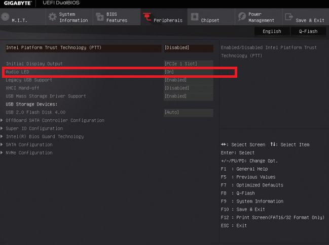The height and width of the screenshot is (245, 329).
Task: Select Intel Platform Trust Technology (PTT) row label
Action: (x=54, y=47)
